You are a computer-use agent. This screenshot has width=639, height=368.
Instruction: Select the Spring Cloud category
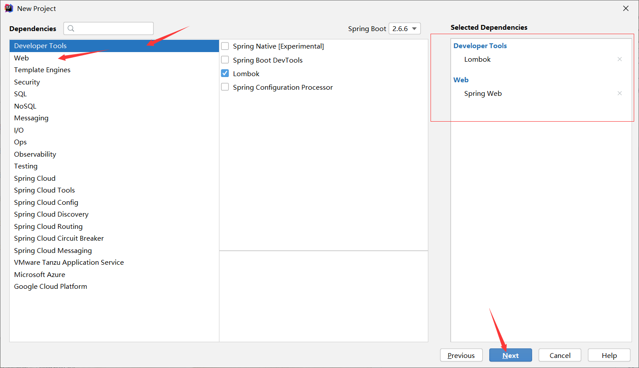[x=114, y=178]
